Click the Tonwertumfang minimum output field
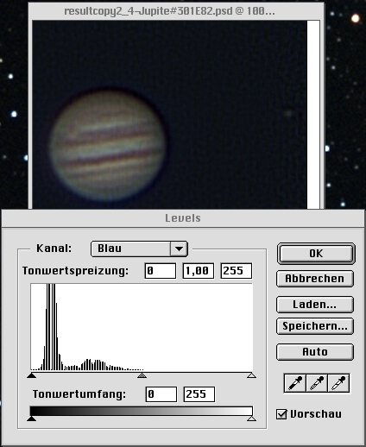366x447 pixels. pos(161,394)
